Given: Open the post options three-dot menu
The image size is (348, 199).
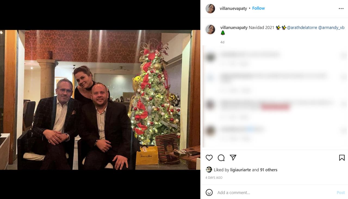Looking at the screenshot, I should (341, 8).
